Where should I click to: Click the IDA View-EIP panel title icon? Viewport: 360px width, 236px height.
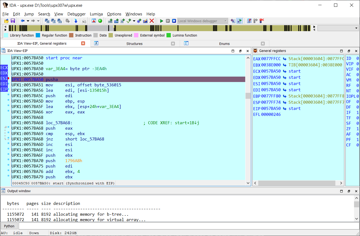coord(3,51)
